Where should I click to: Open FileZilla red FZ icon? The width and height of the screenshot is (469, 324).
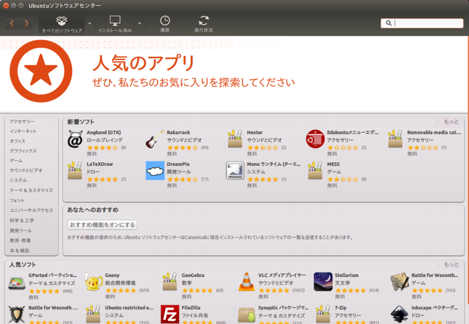pos(170,315)
